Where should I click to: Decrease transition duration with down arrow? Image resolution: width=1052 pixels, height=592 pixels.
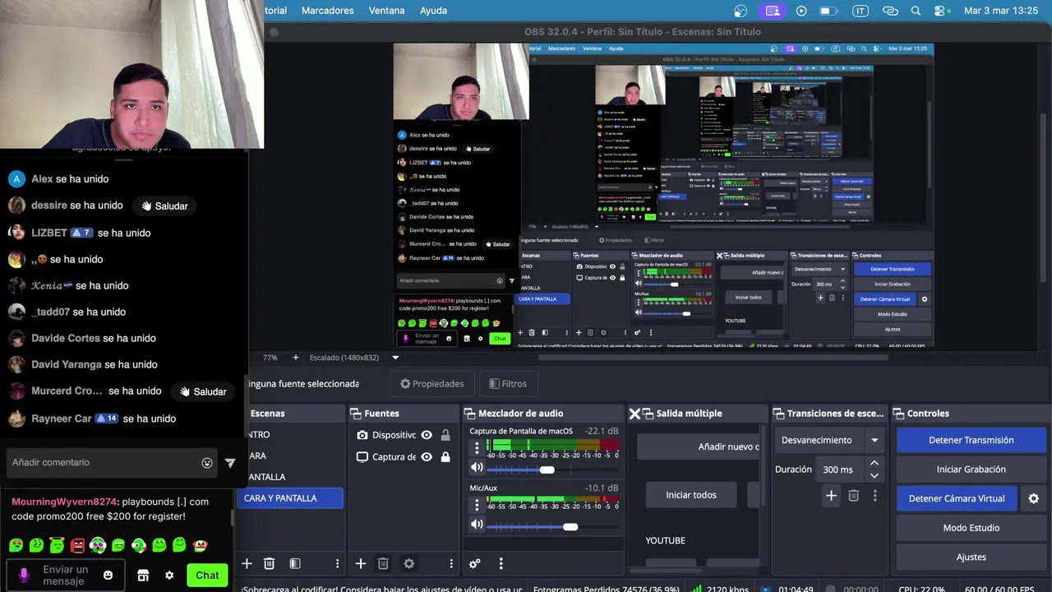click(874, 475)
